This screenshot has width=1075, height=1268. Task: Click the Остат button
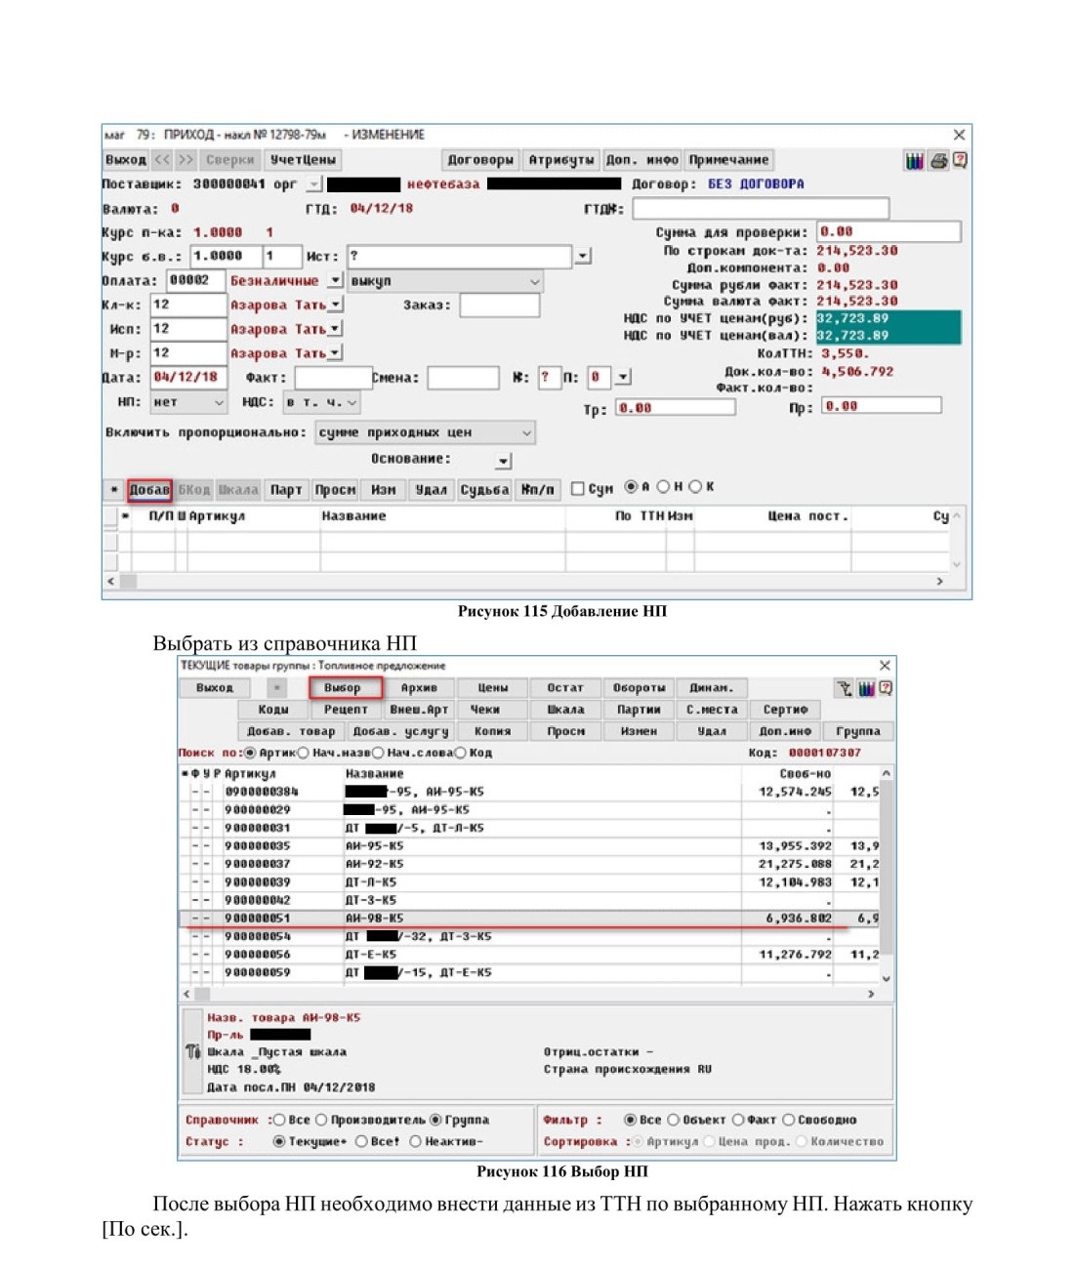[565, 688]
